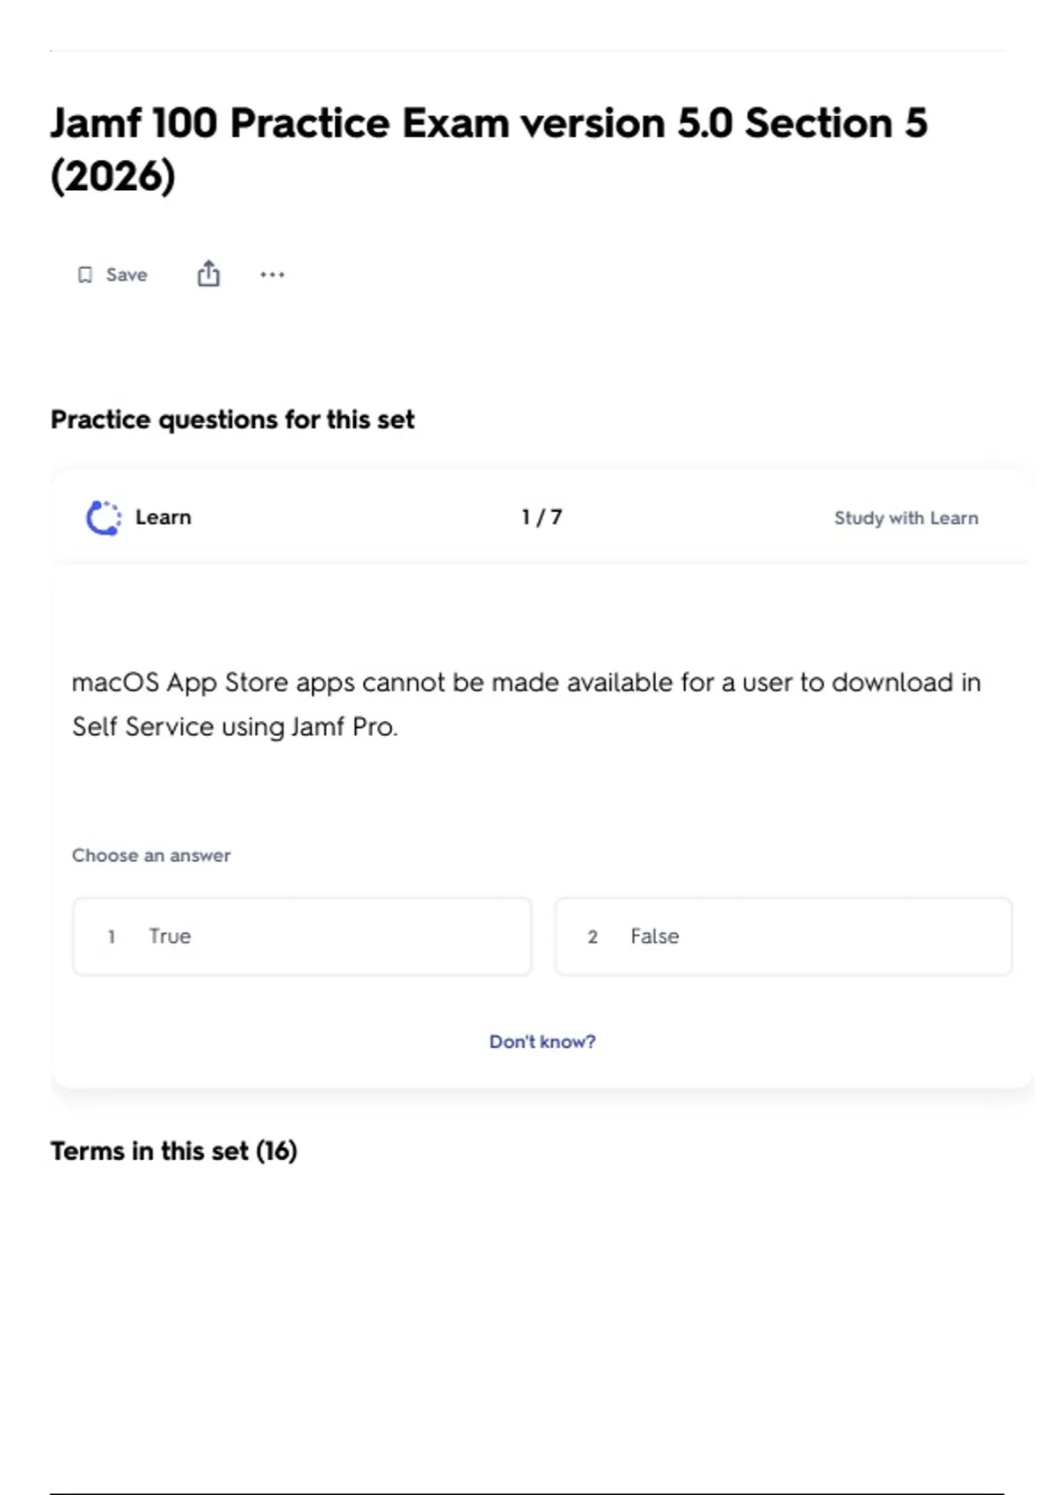Click the number 1 badge beside True
The image size is (1055, 1495).
point(112,937)
